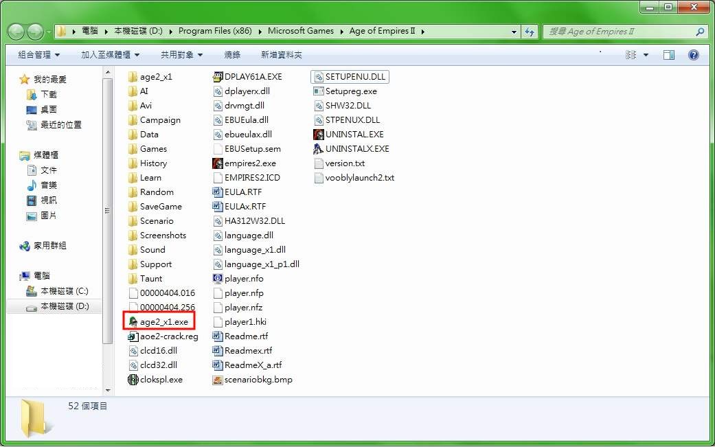Open the 組合管理 menu
This screenshot has height=447, width=715.
coord(38,55)
